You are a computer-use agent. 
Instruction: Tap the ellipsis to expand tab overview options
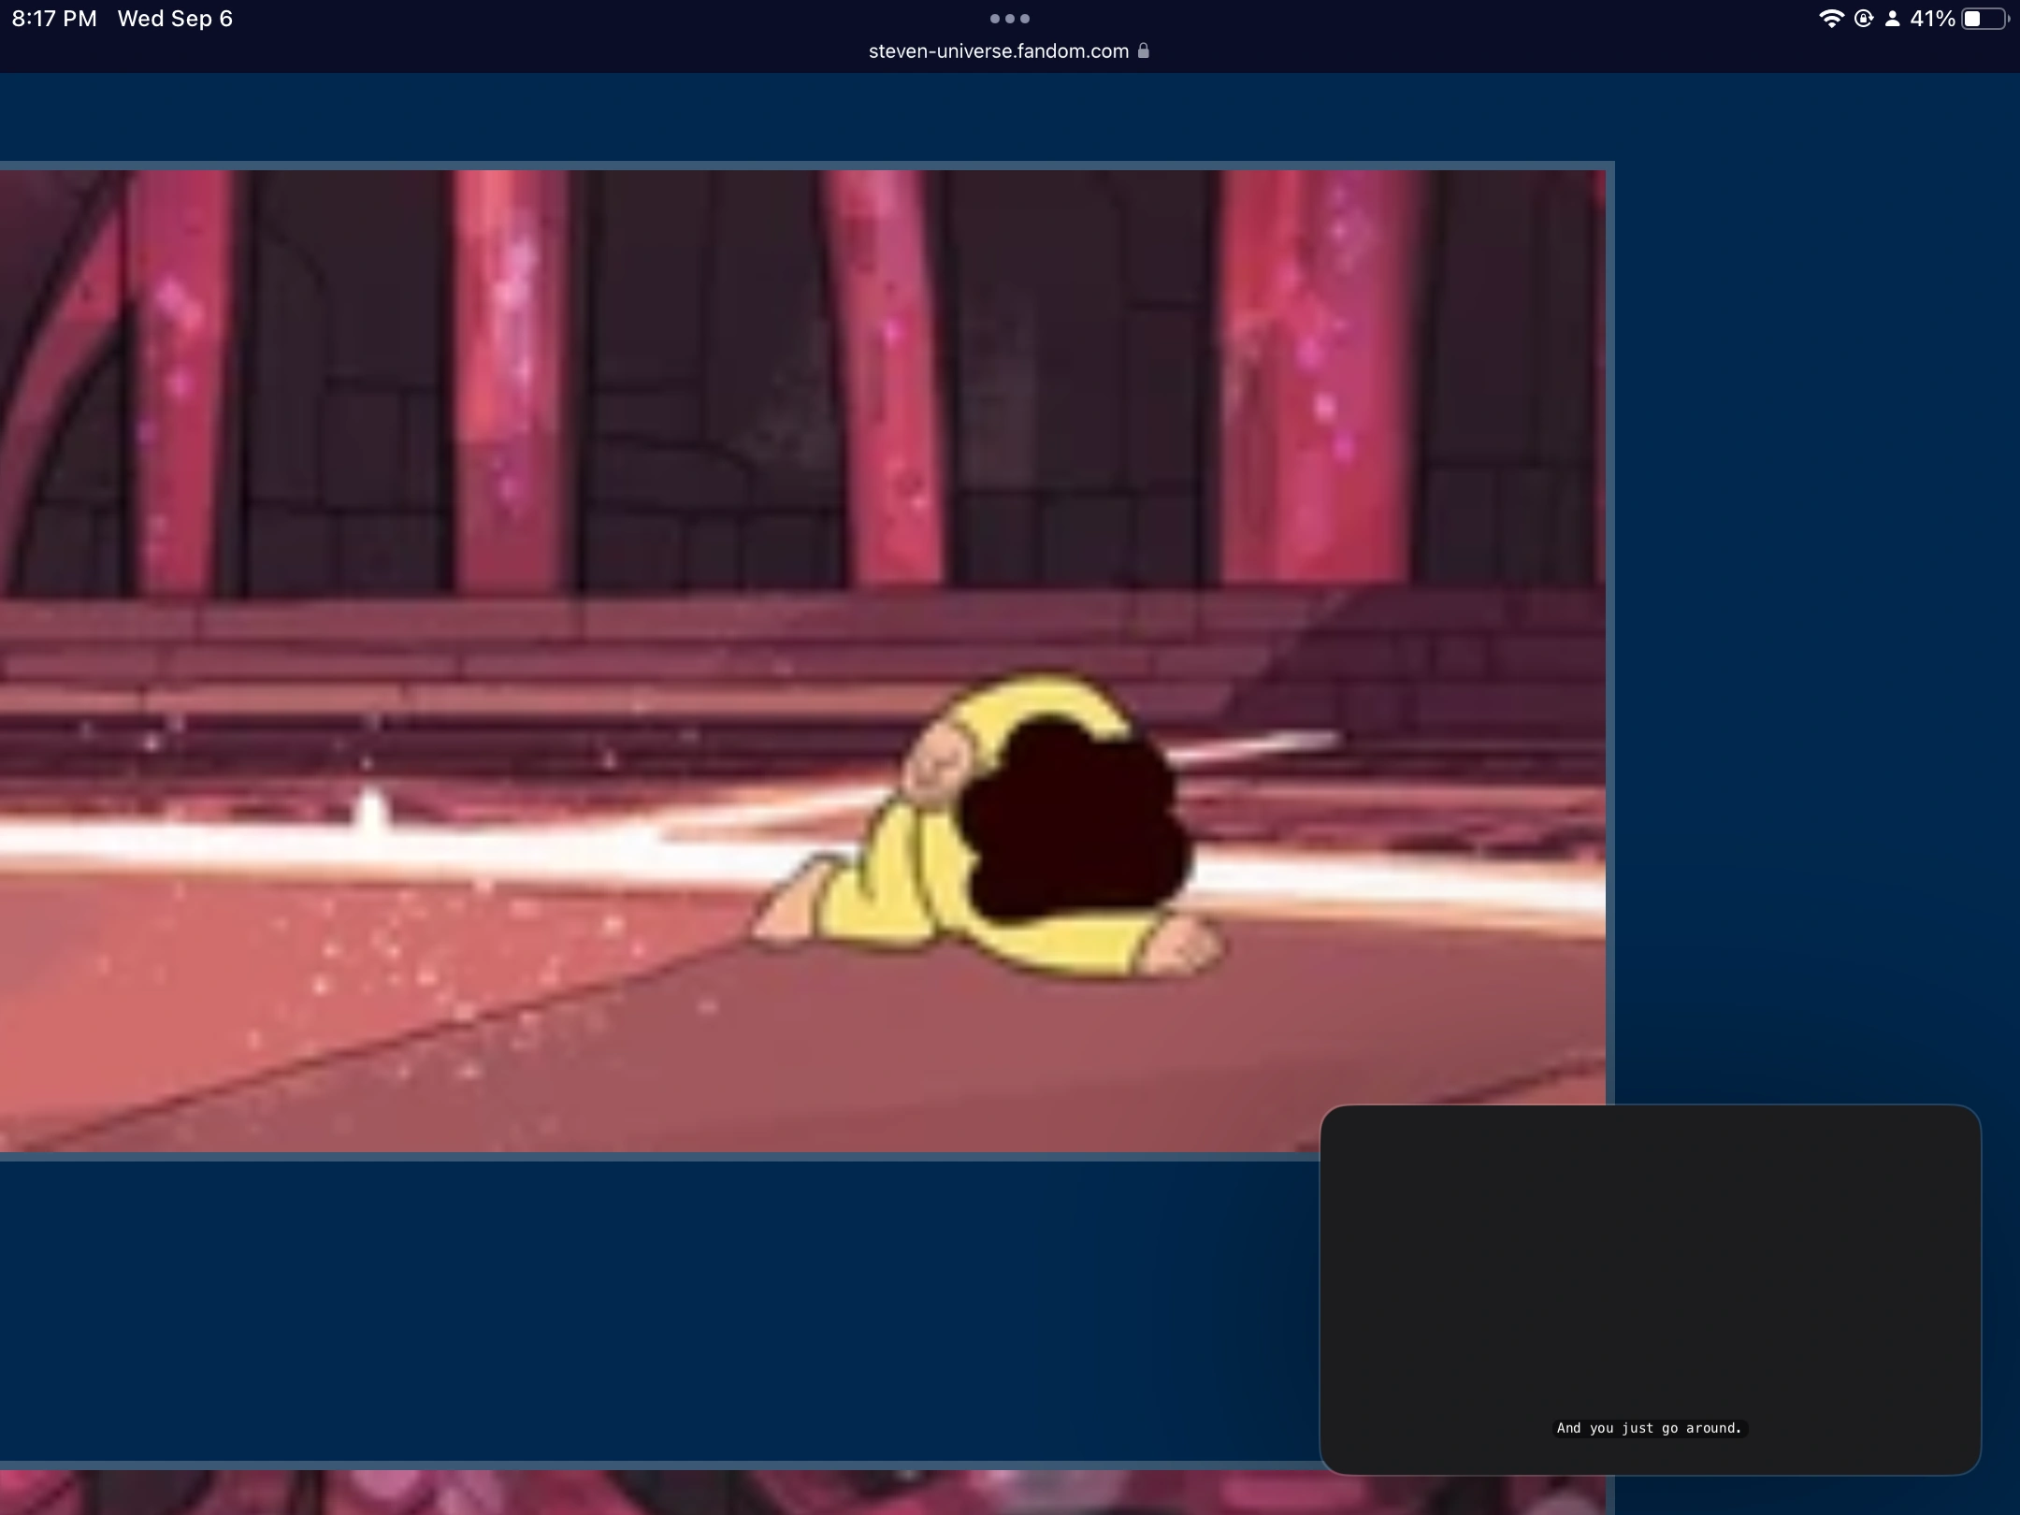tap(1008, 18)
